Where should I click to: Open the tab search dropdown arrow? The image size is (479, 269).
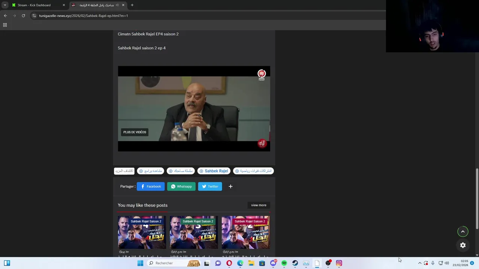5,5
